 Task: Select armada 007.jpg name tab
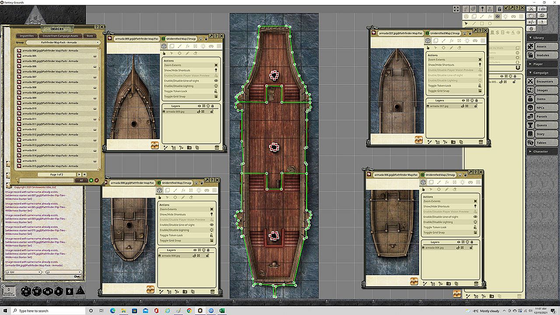(400, 33)
